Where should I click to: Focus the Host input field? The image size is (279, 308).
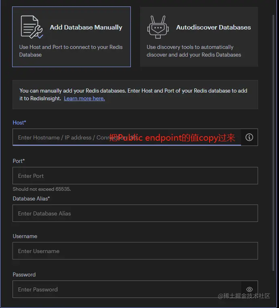tap(127, 137)
